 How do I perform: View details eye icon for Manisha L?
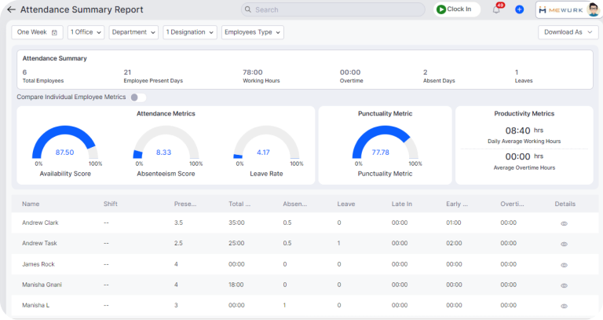tap(565, 306)
